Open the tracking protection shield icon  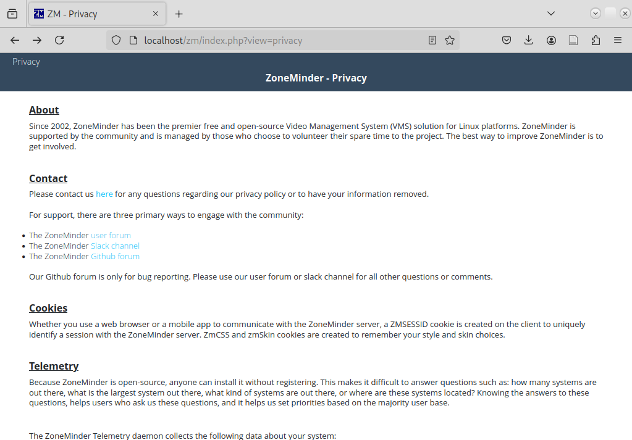tap(116, 40)
